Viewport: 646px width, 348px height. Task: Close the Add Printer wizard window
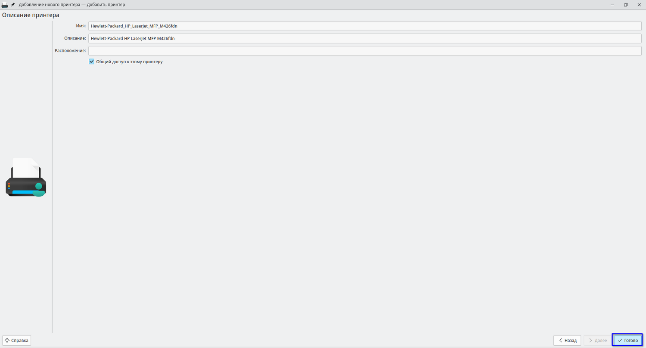[x=639, y=4]
